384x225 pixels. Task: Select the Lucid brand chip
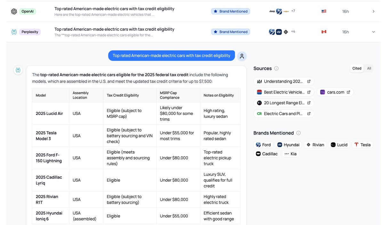click(x=339, y=145)
